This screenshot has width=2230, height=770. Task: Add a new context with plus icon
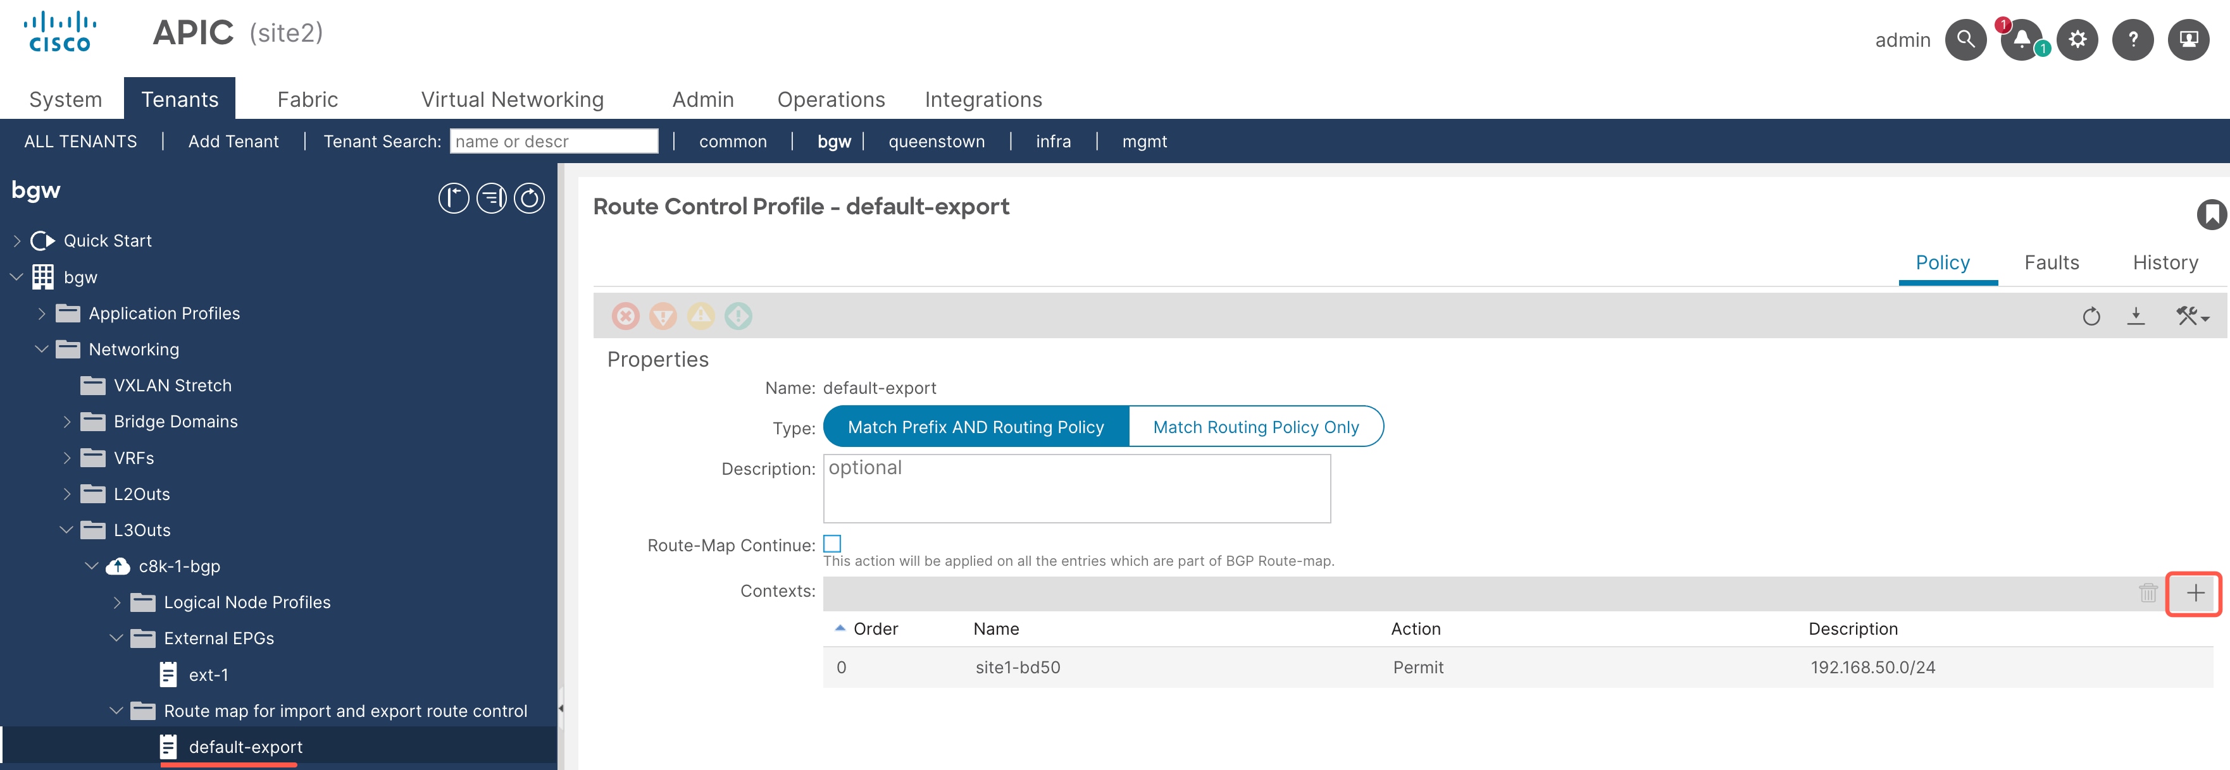pos(2195,592)
